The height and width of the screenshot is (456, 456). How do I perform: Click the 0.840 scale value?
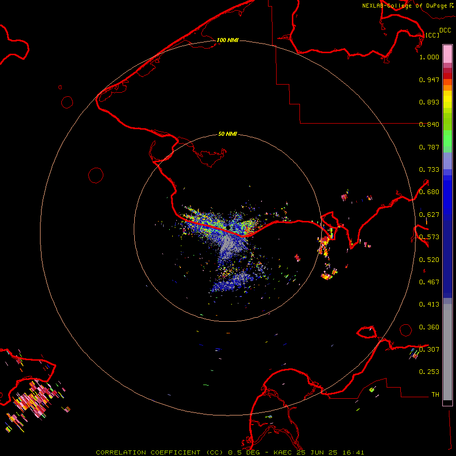pos(429,125)
